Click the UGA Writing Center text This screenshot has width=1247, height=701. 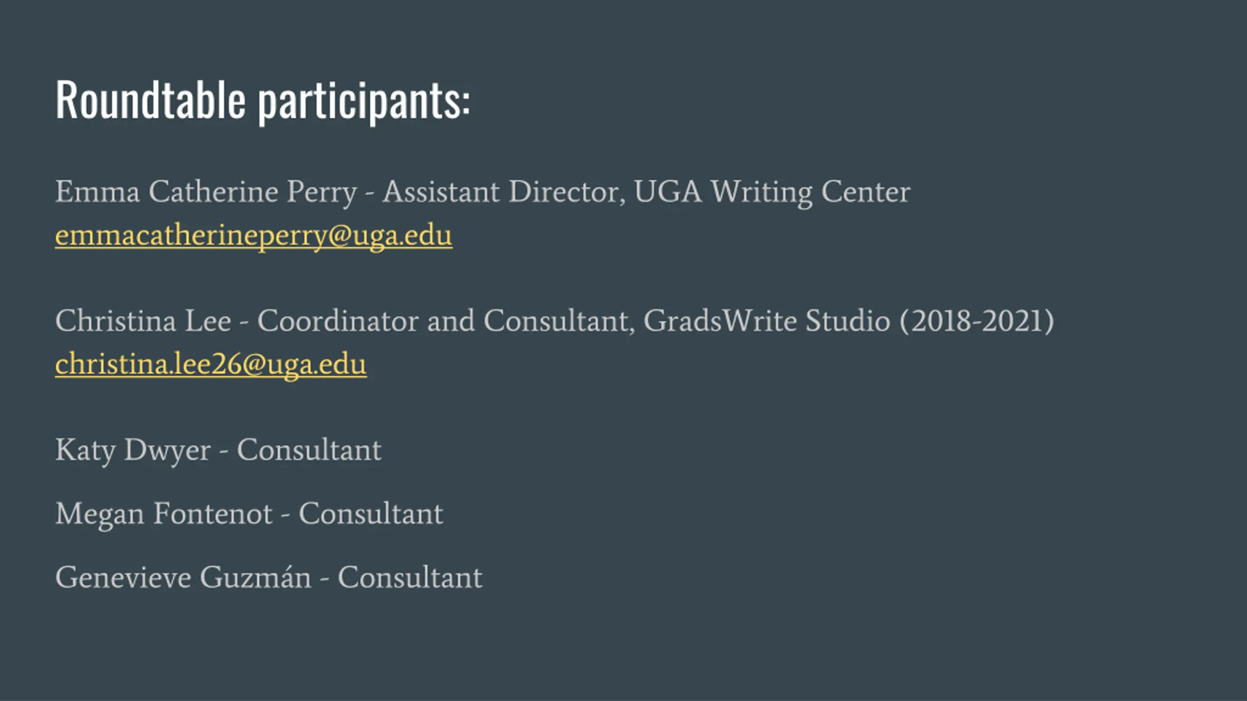pos(772,193)
